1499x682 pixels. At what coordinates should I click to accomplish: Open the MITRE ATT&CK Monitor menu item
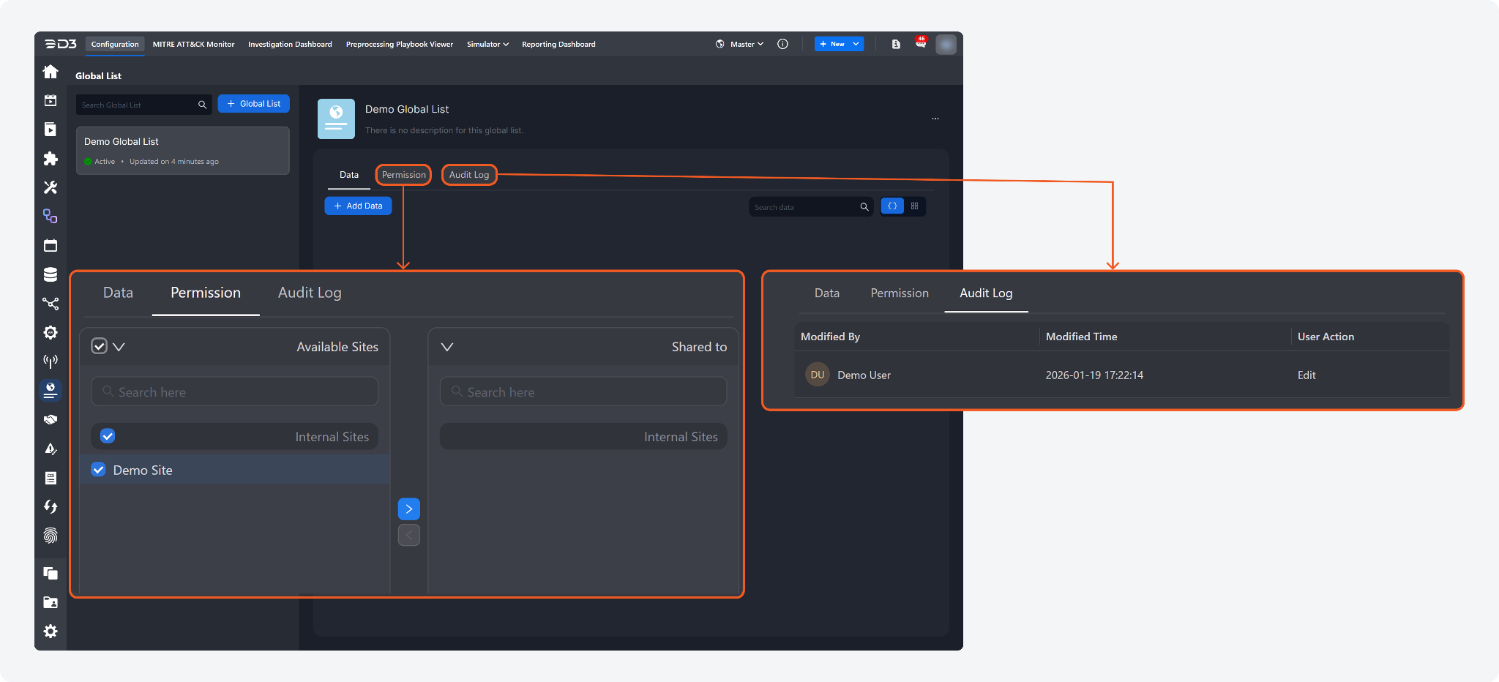(x=193, y=44)
